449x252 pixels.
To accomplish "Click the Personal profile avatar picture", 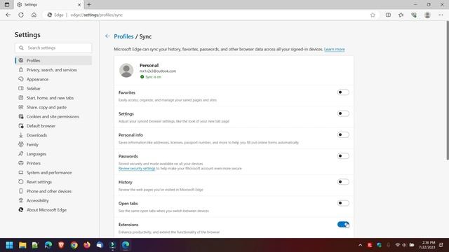I will [126, 70].
